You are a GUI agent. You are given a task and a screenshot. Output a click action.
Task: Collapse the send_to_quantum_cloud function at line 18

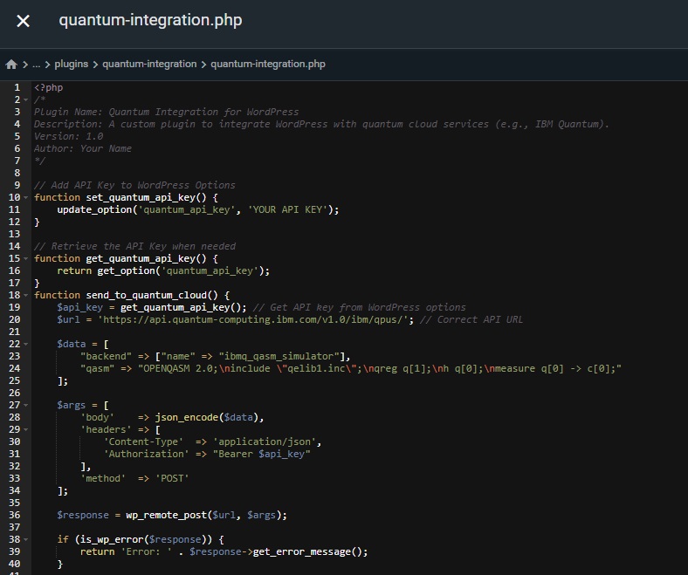(26, 296)
